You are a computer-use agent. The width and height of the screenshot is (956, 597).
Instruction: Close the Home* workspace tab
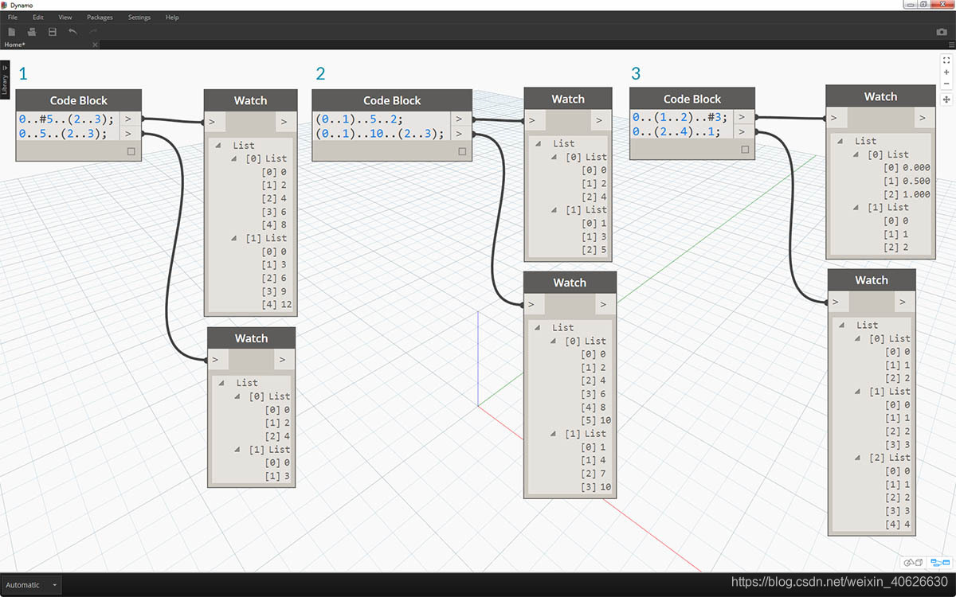tap(95, 45)
